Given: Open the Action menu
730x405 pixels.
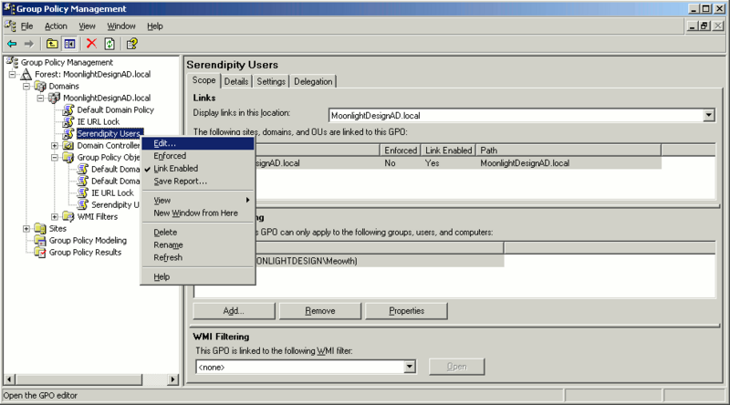Looking at the screenshot, I should 56,26.
